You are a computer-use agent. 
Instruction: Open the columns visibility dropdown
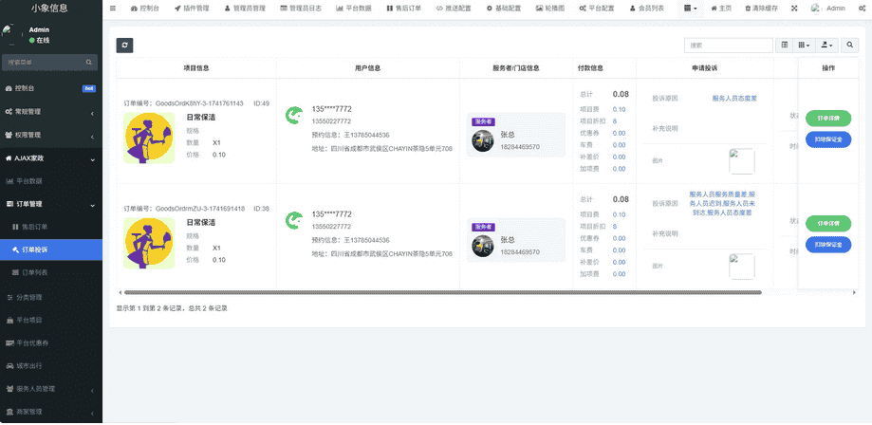[804, 45]
